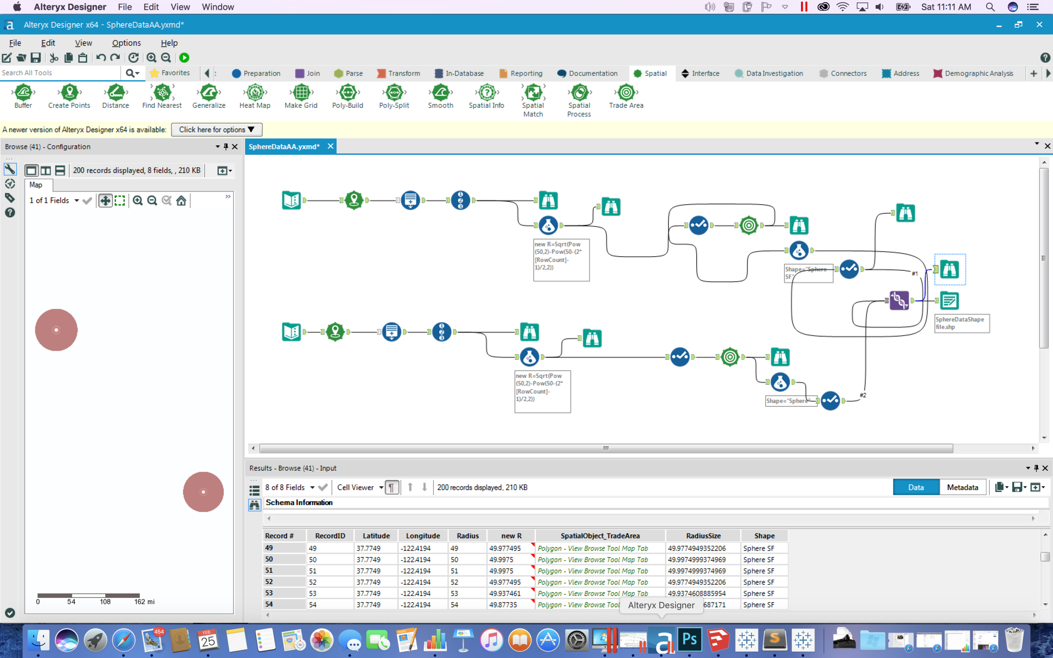Viewport: 1053px width, 658px height.
Task: Open Results panel options arrow
Action: pyautogui.click(x=1028, y=468)
